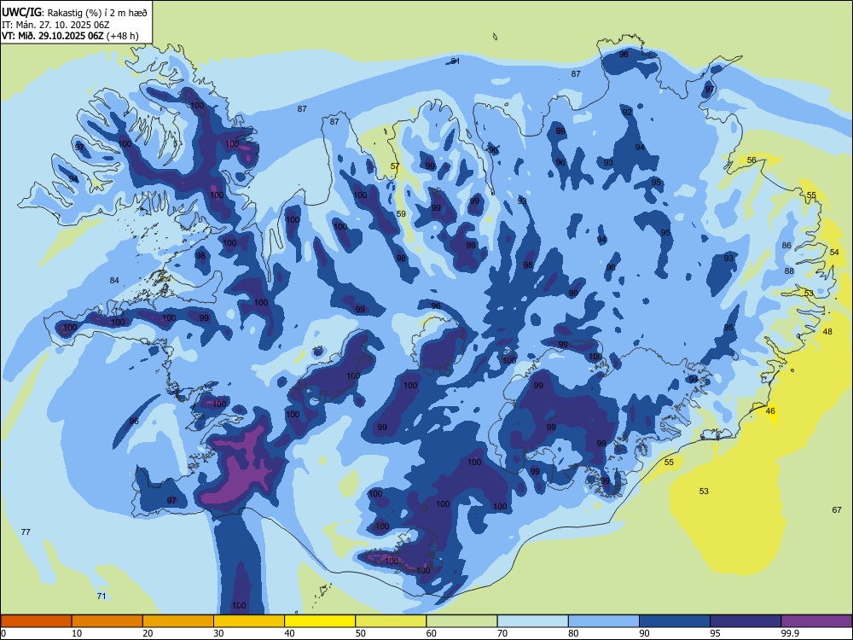The width and height of the screenshot is (853, 640).
Task: Click the value '86' in the east
Action: pos(786,246)
